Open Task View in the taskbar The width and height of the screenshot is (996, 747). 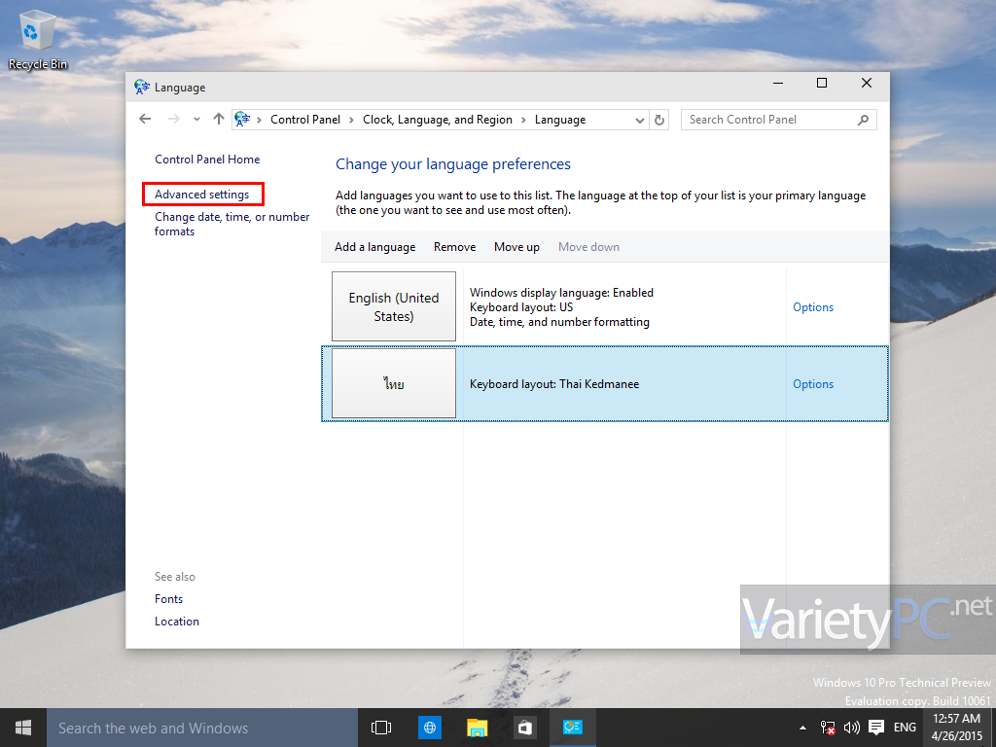[x=381, y=728]
